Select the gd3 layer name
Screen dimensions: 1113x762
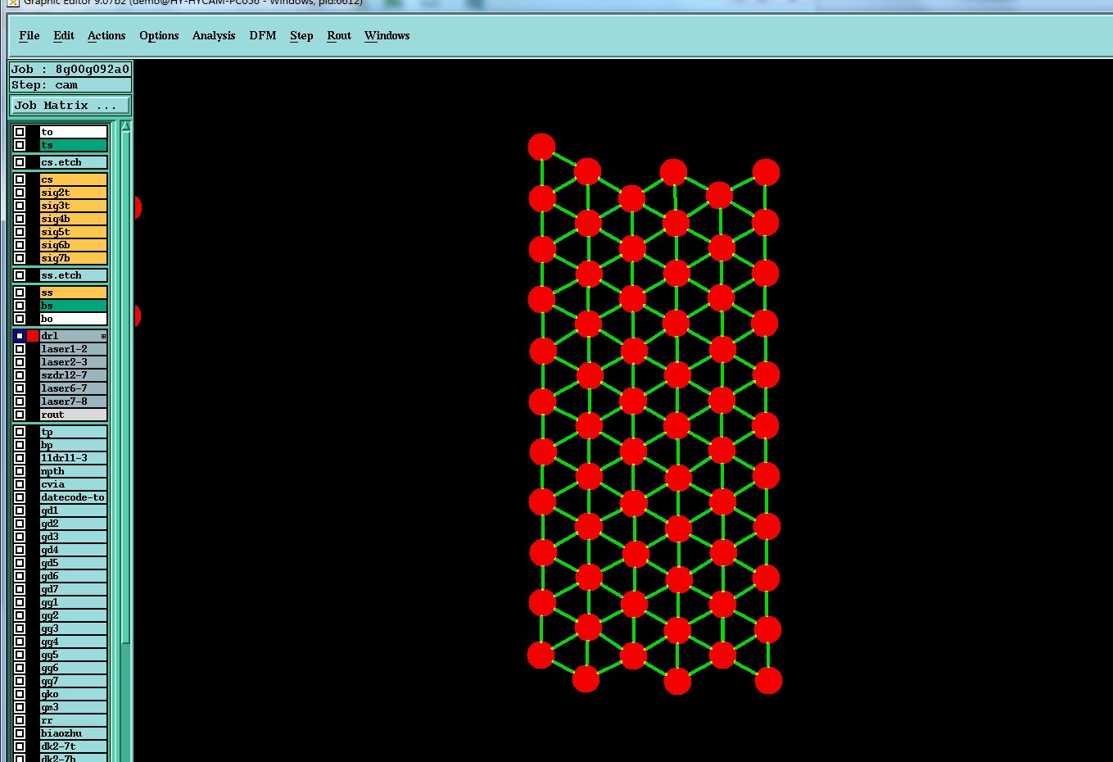tap(74, 537)
